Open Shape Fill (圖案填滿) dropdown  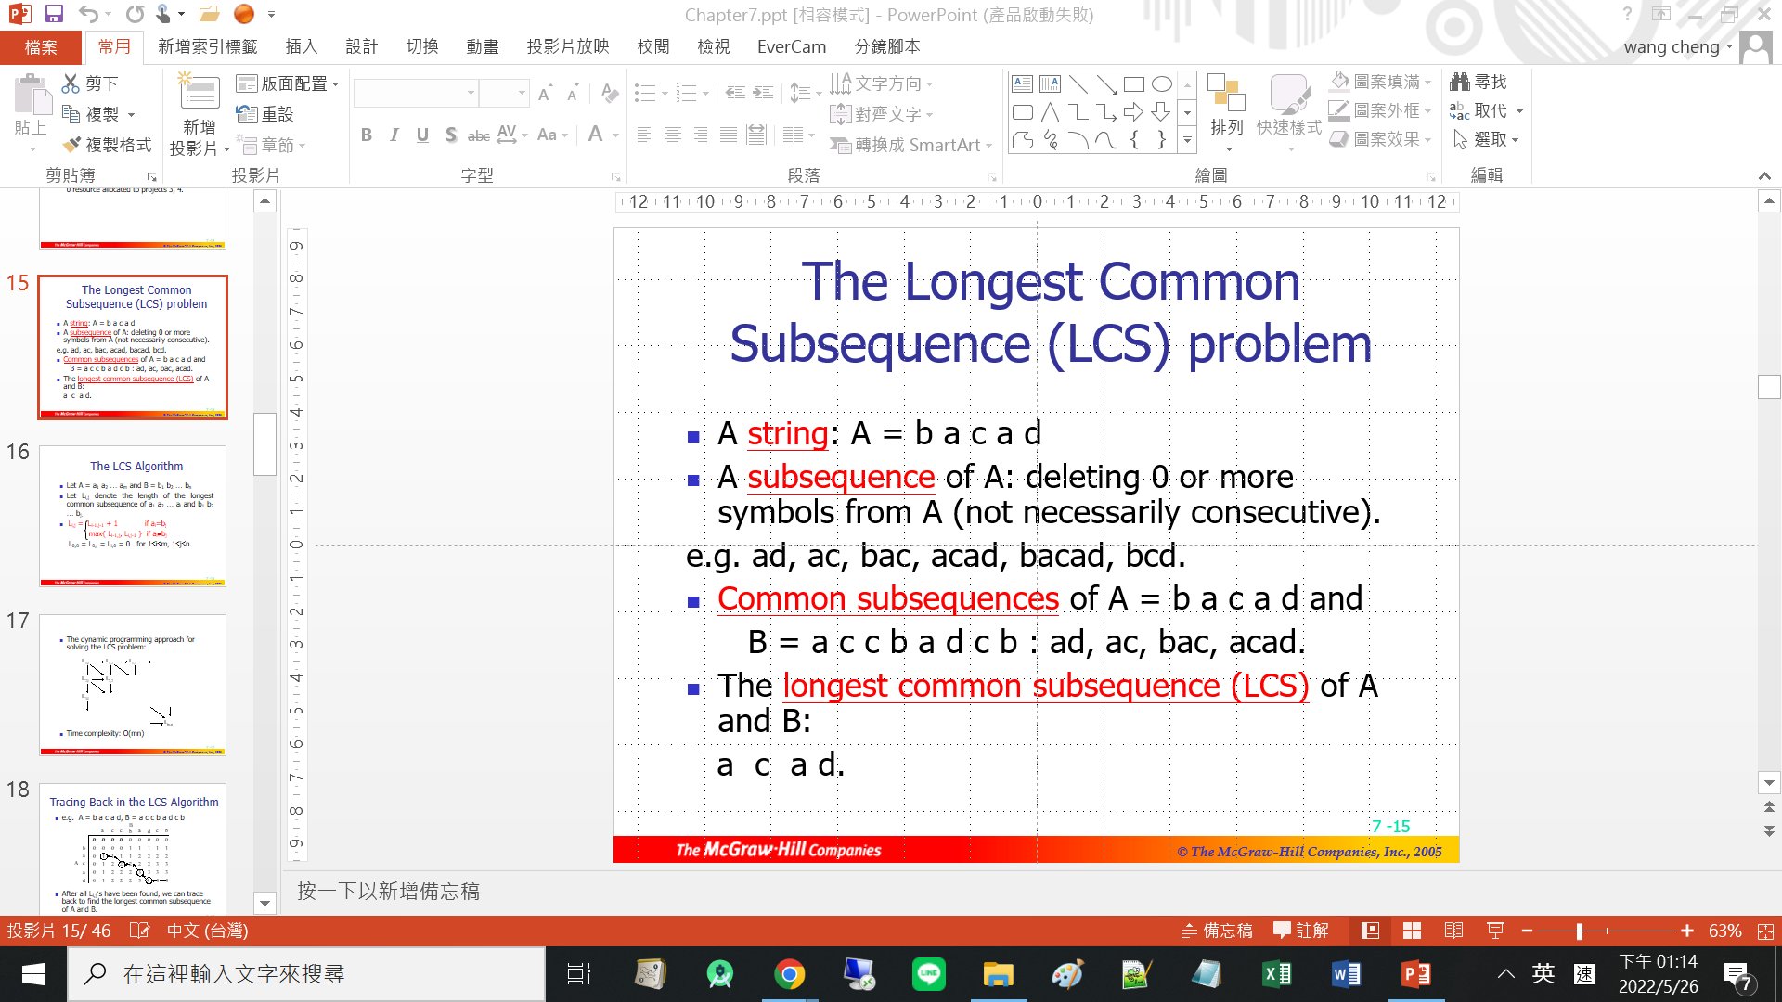1381,82
